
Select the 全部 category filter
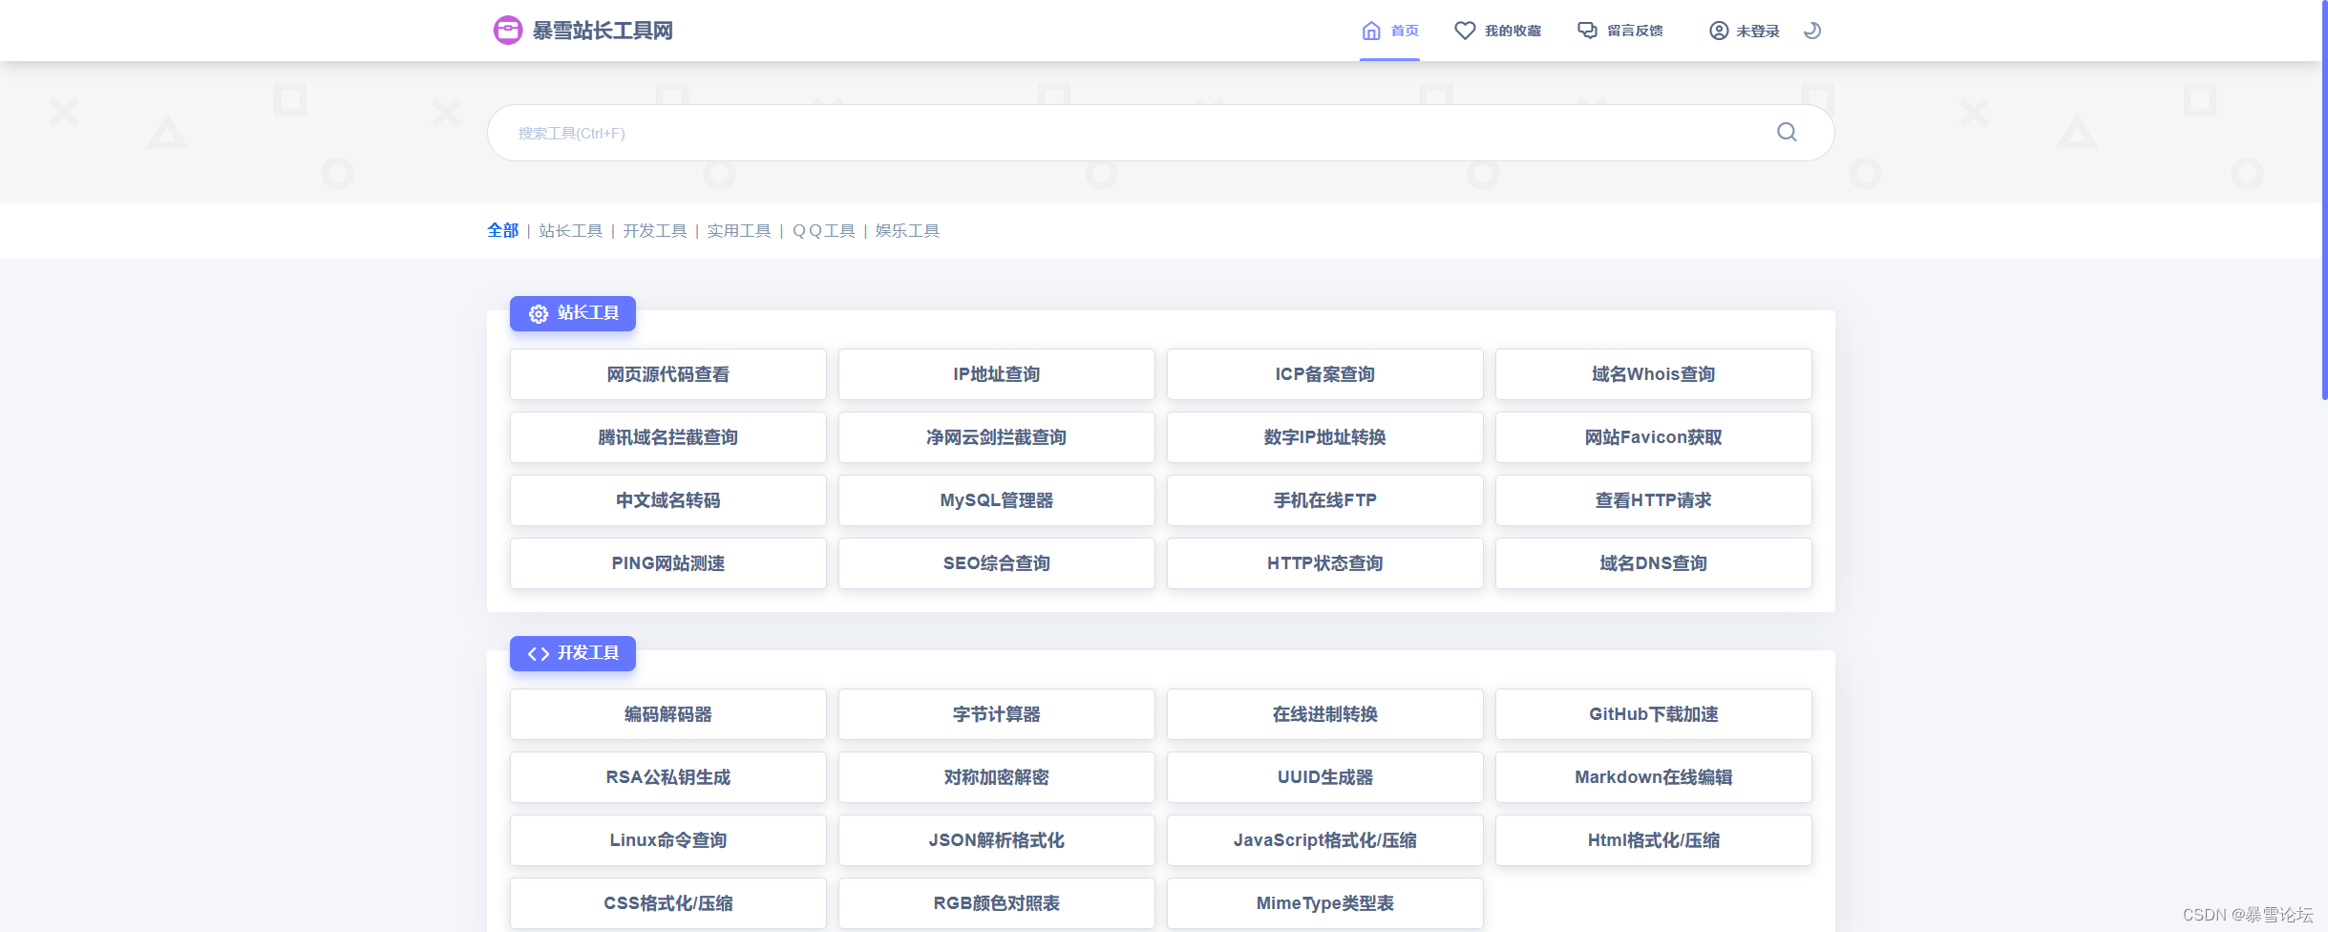(502, 230)
